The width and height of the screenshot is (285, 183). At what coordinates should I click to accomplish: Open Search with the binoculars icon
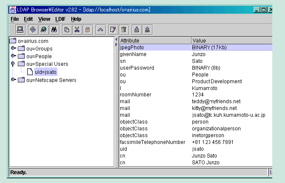[54, 30]
